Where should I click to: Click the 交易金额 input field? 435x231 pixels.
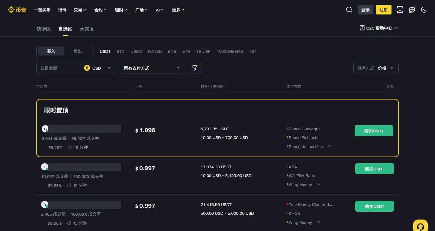click(x=58, y=68)
